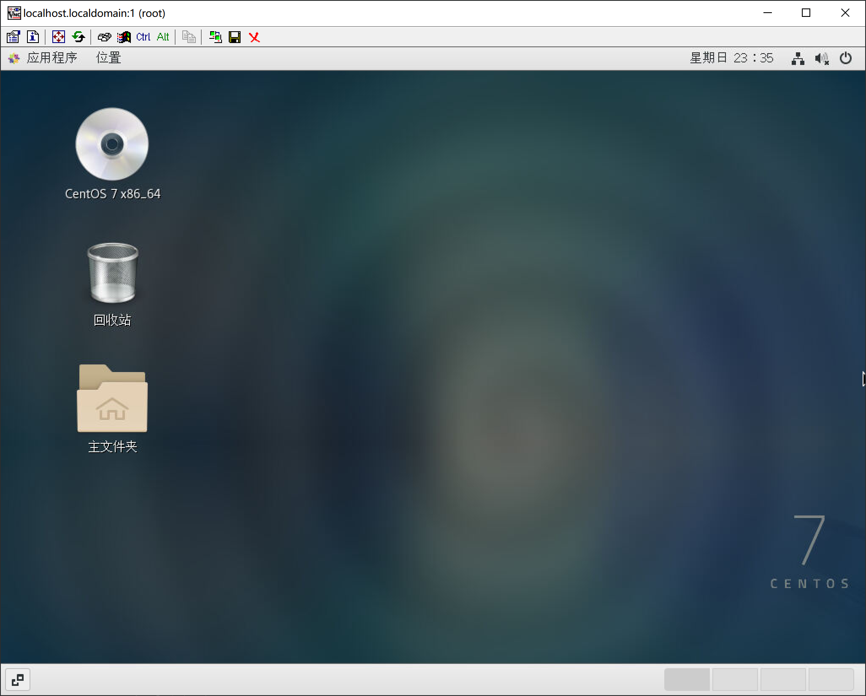The height and width of the screenshot is (696, 866).
Task: Switch to the second workspace
Action: [735, 680]
